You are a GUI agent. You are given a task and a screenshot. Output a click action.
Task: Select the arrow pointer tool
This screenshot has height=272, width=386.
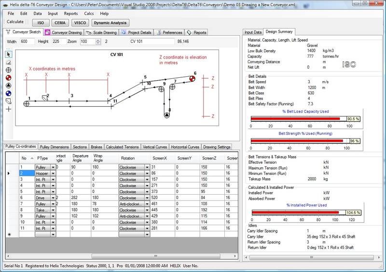click(9, 55)
